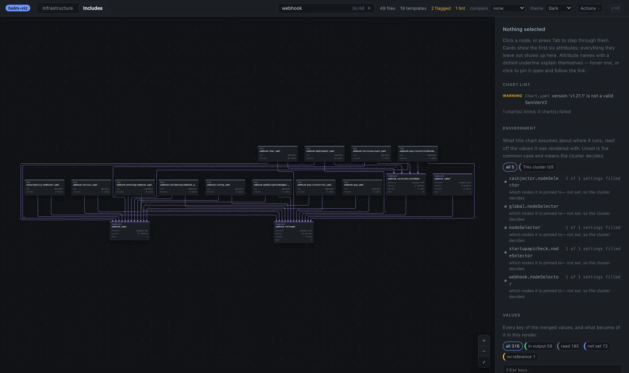
Task: Toggle the 'This cluster 0/5' filter
Action: [538, 167]
